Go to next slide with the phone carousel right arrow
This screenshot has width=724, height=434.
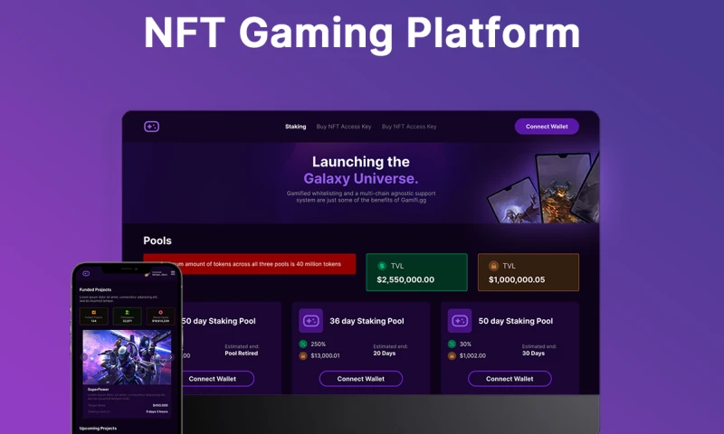(x=171, y=357)
